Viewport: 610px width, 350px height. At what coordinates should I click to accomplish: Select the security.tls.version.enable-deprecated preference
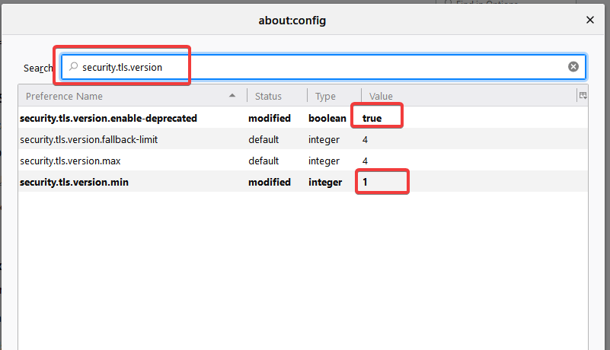point(109,119)
